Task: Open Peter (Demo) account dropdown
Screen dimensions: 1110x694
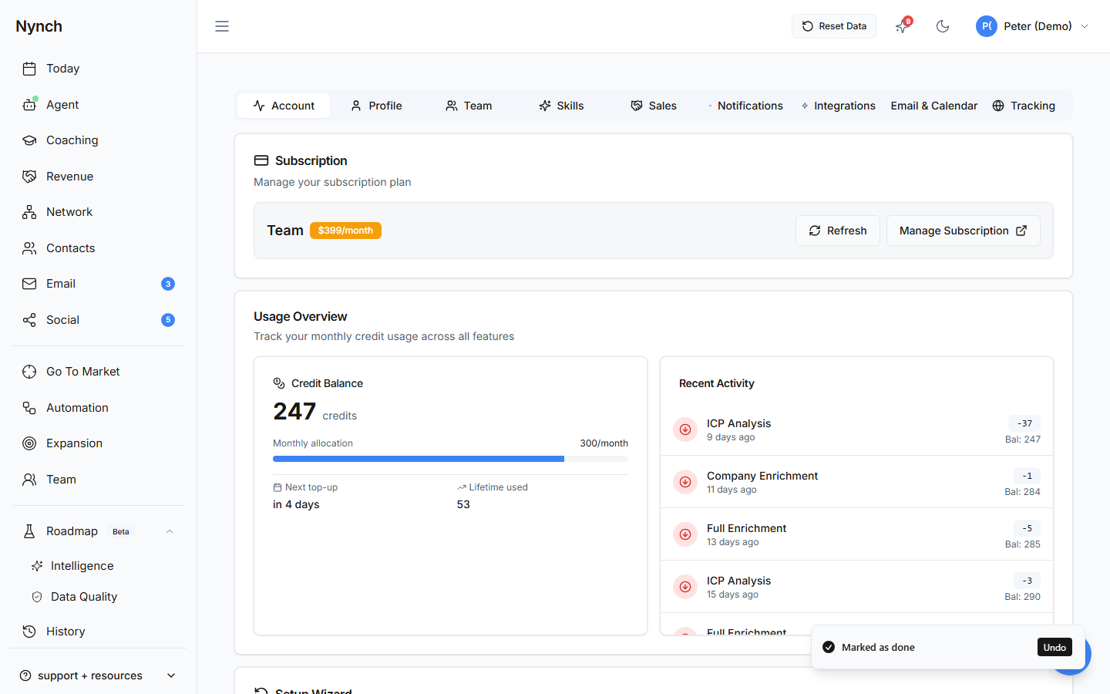Action: (x=1033, y=26)
